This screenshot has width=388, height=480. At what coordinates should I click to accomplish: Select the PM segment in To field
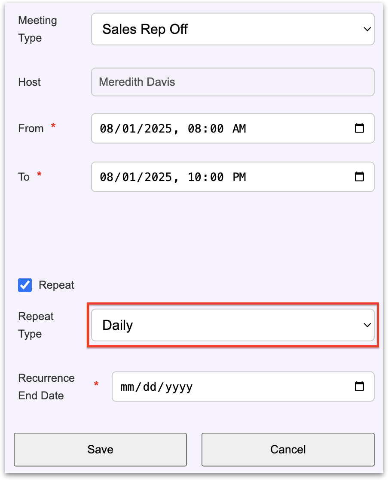pyautogui.click(x=239, y=177)
